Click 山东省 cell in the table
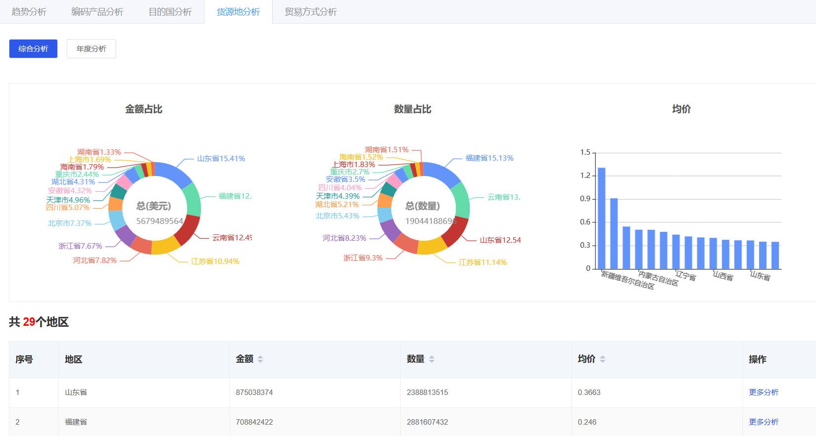 tap(76, 392)
